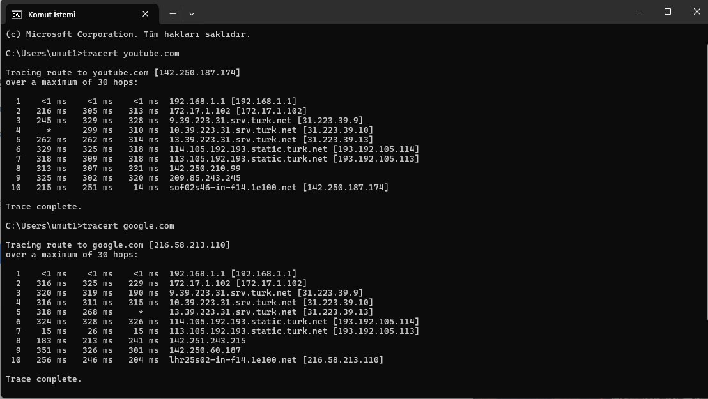
Task: Click the 142.250.60.187 hop address
Action: pos(205,350)
